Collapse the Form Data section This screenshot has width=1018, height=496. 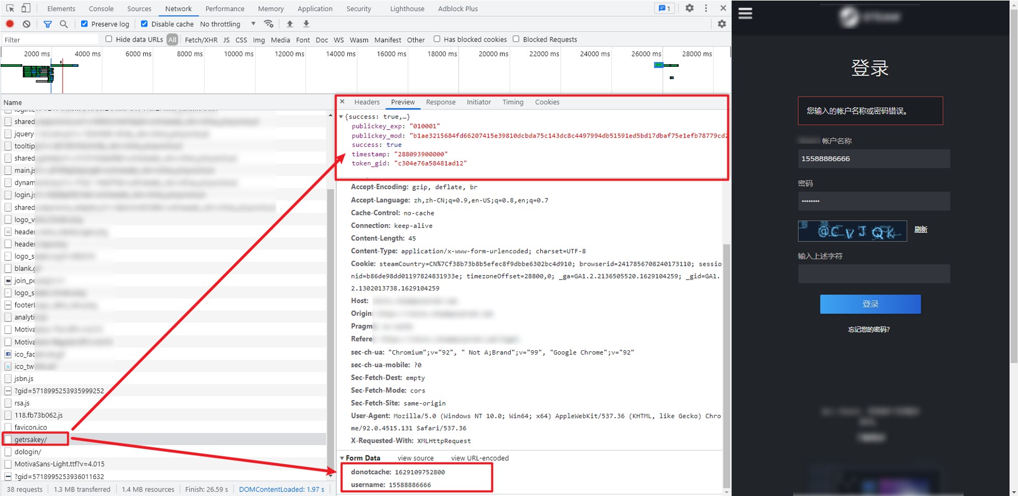(x=342, y=458)
